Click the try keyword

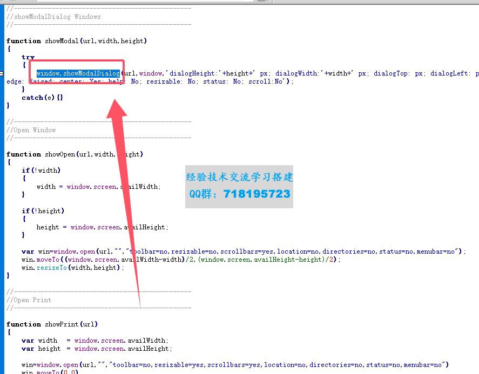pyautogui.click(x=28, y=57)
